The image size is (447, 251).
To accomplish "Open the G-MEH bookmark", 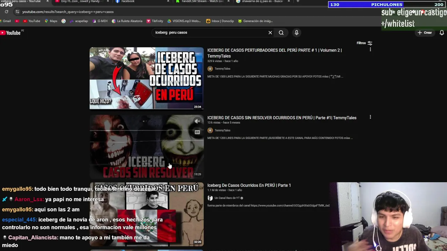I will pos(100,21).
